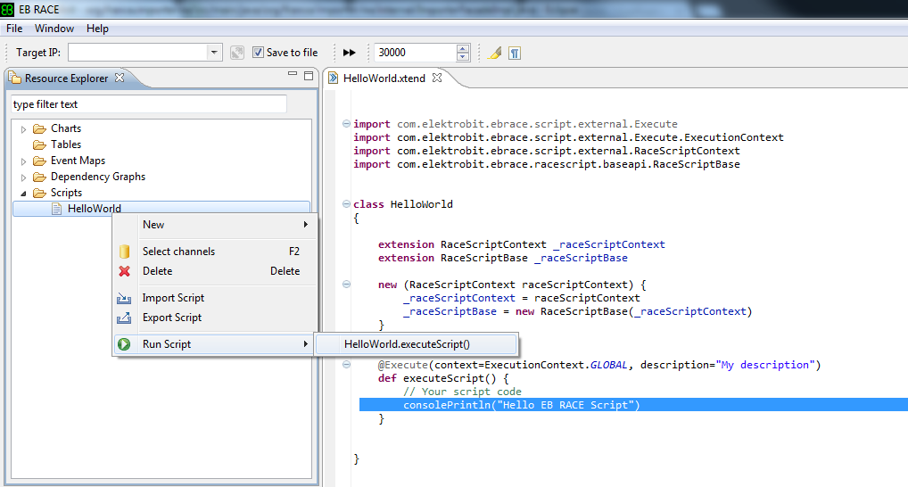Click the Tables folder icon
The width and height of the screenshot is (908, 487).
39,144
